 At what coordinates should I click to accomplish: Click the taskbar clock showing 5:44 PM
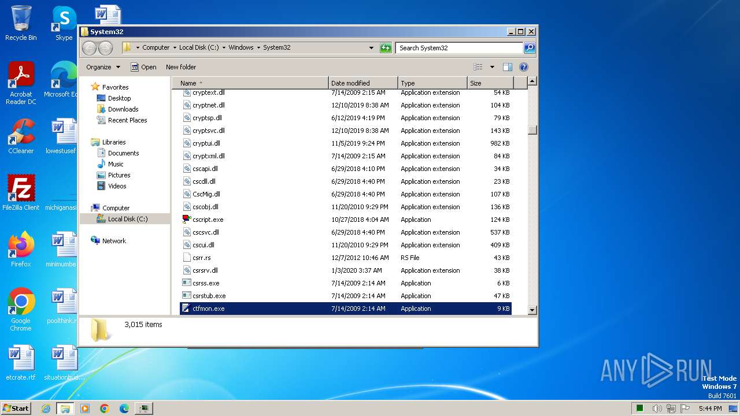pos(710,408)
